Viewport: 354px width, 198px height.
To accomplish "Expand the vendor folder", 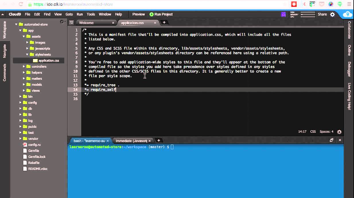I will 20,138.
